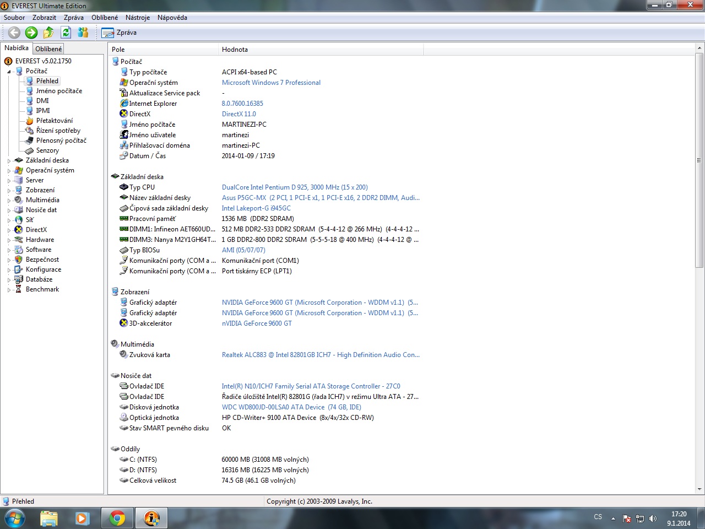Go up one level with Up icon
The width and height of the screenshot is (705, 529).
point(48,33)
